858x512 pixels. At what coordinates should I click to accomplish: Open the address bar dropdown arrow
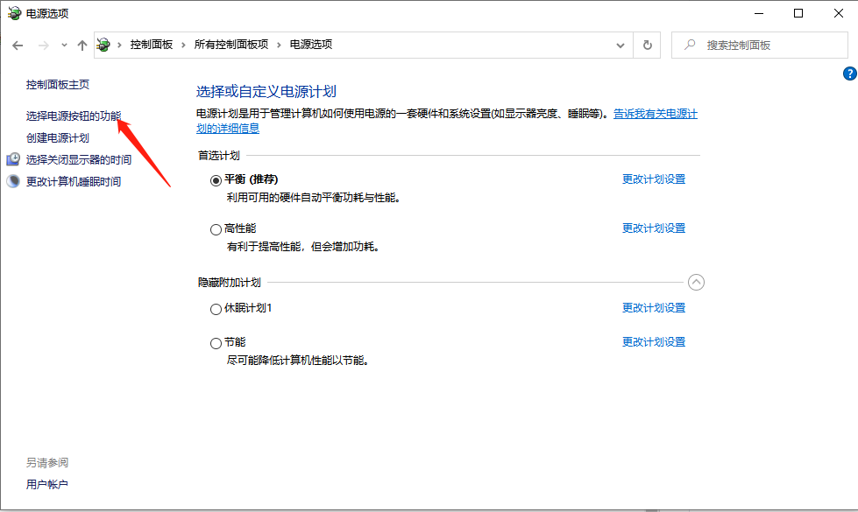tap(620, 44)
